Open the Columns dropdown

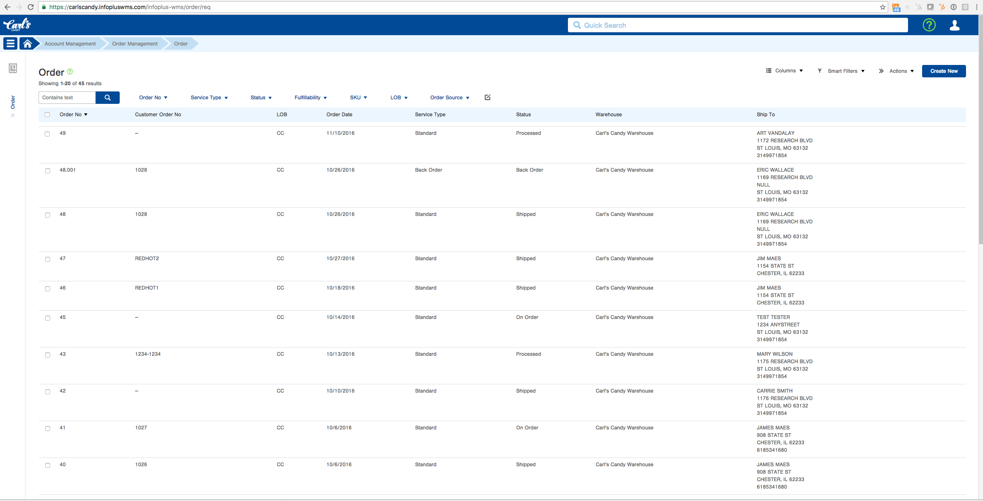point(785,71)
